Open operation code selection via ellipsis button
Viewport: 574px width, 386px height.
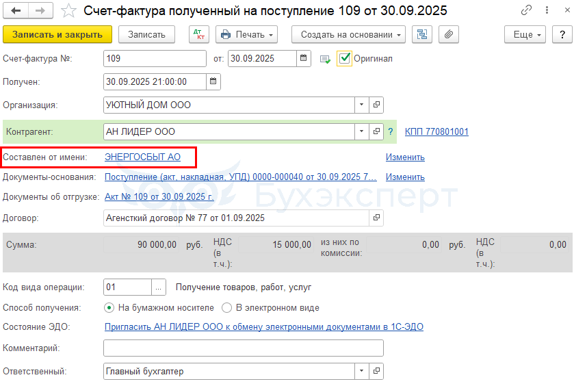click(159, 287)
